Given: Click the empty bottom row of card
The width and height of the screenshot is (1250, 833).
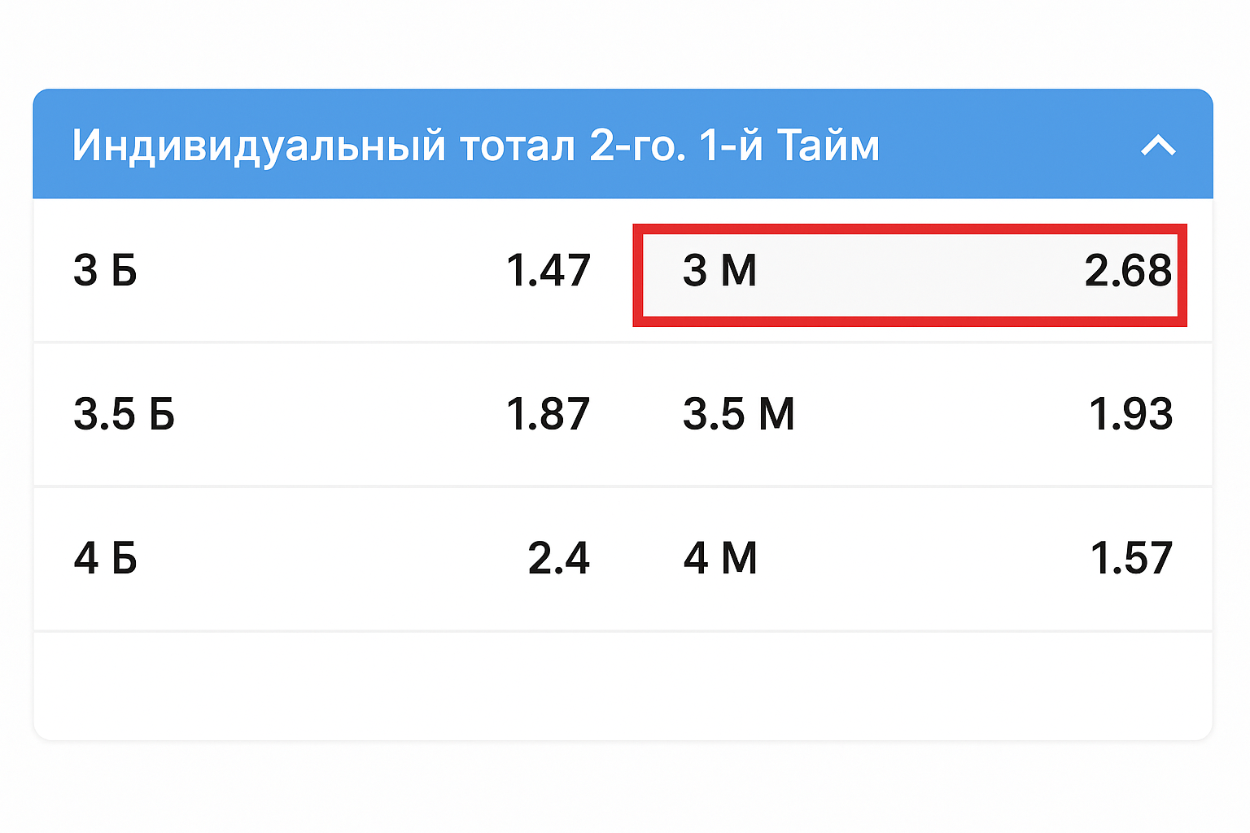Looking at the screenshot, I should point(623,685).
